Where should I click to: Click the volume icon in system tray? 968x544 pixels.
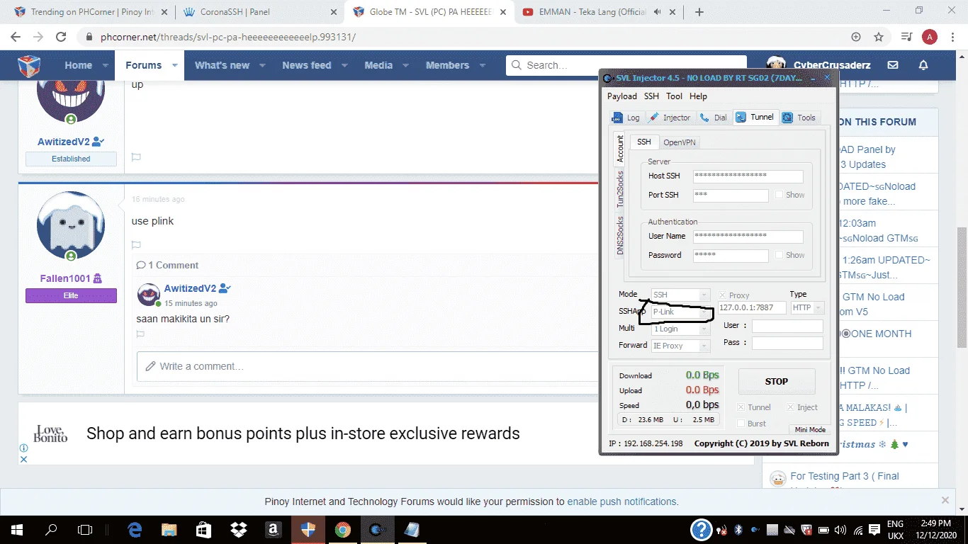coord(840,529)
